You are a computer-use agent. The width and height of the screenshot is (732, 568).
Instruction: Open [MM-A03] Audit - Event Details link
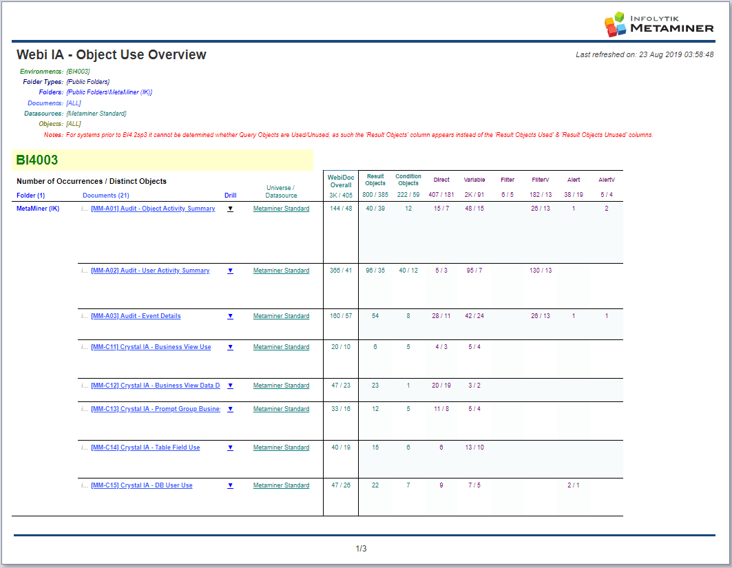[x=136, y=316]
